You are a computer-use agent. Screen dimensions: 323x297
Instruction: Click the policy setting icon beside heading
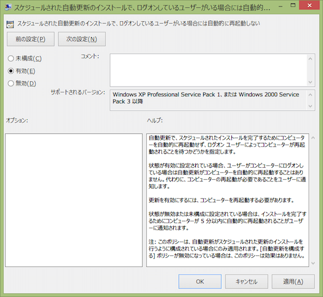tap(10, 24)
